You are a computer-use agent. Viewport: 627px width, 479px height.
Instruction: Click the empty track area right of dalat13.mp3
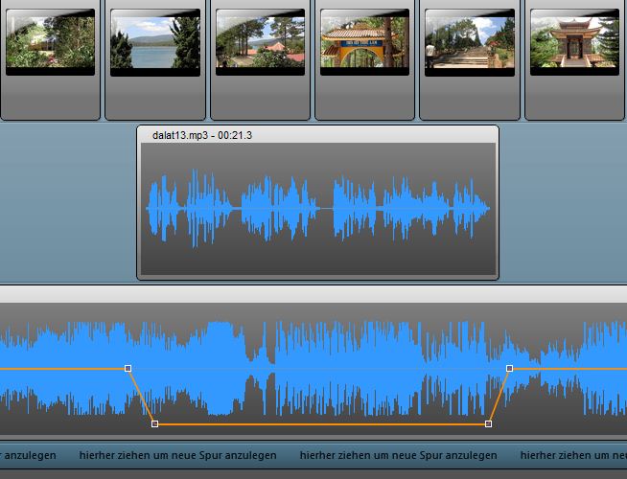point(561,203)
